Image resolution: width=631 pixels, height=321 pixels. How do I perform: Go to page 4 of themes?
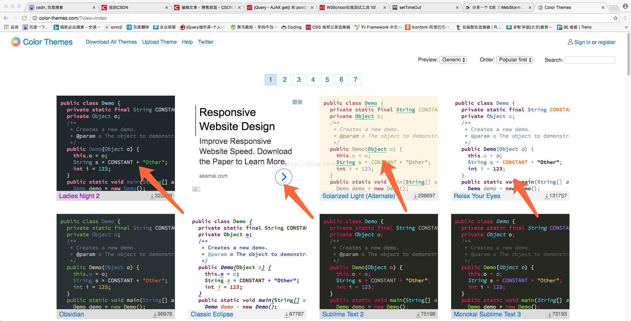coord(313,80)
